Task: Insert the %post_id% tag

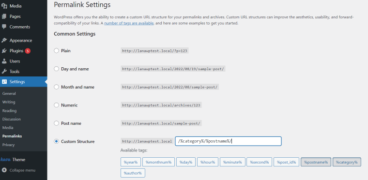Action: [x=286, y=162]
